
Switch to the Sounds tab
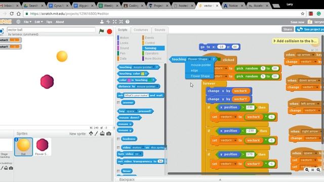[160, 30]
